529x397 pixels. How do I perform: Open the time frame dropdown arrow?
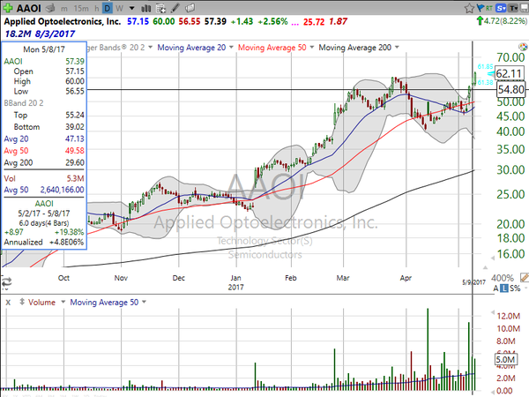[132, 8]
